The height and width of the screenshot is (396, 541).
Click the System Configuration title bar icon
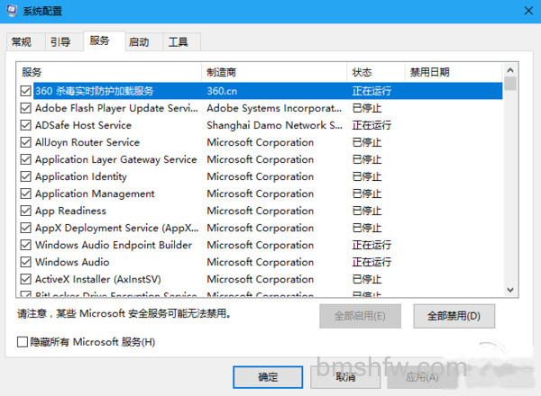(x=12, y=10)
